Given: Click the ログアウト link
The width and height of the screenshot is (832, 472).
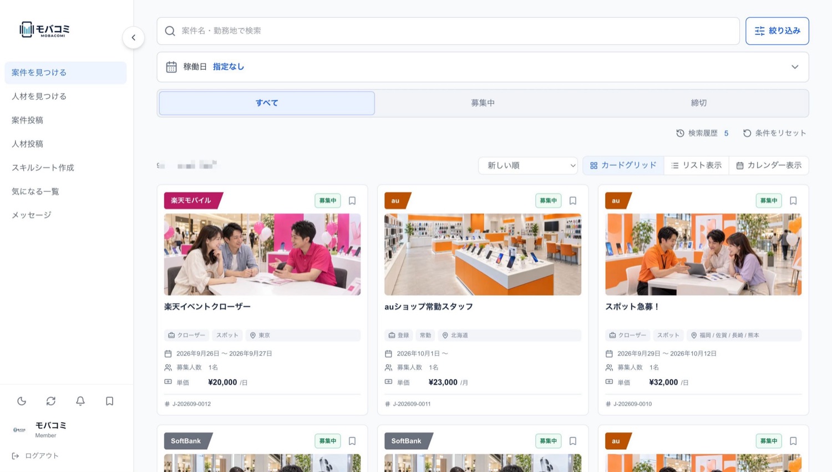Looking at the screenshot, I should 35,456.
